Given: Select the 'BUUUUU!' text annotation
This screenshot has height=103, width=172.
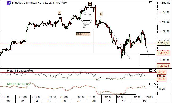Looking at the screenshot, I should point(83,34).
